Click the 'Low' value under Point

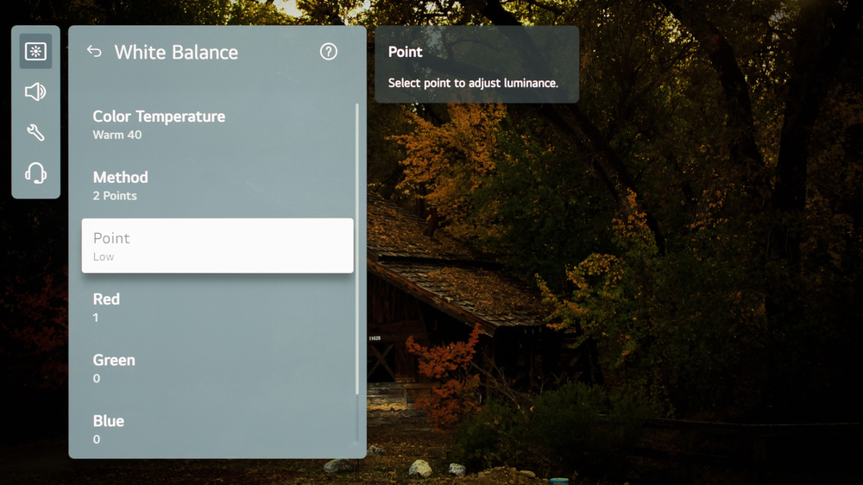click(x=104, y=257)
